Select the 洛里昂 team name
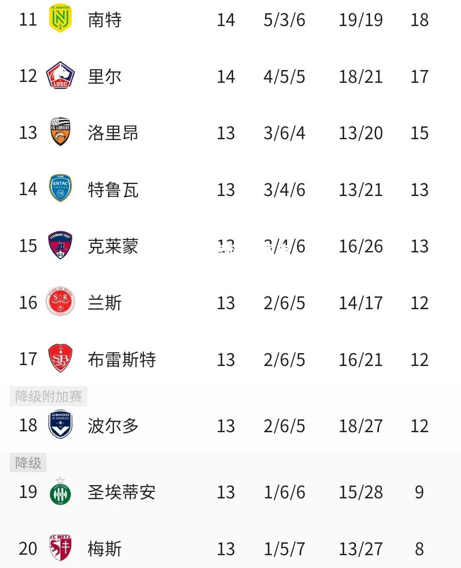Image resolution: width=461 pixels, height=568 pixels. click(113, 133)
